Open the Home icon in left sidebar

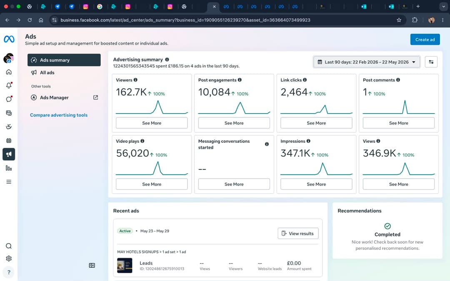[9, 72]
